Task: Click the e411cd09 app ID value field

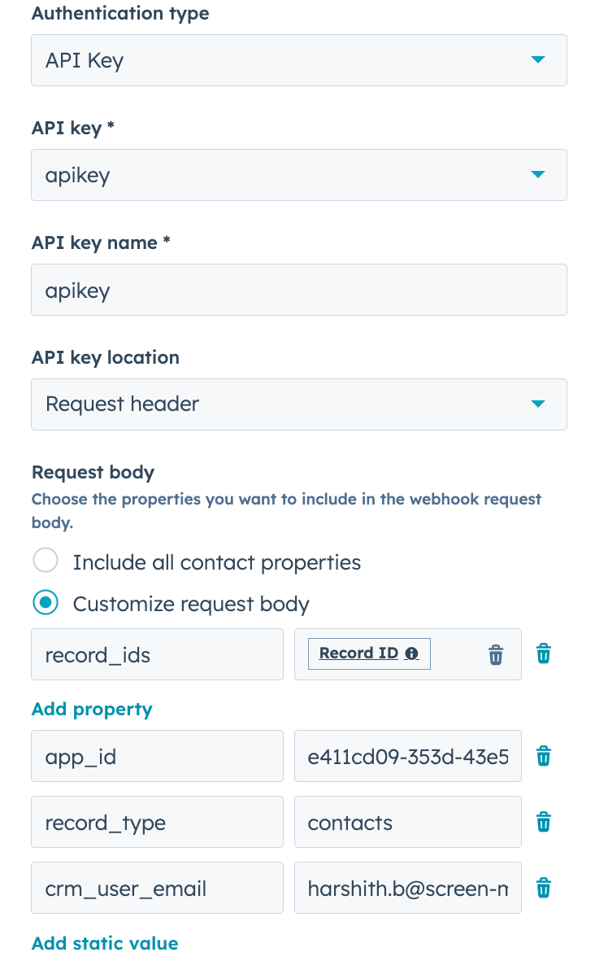Action: pyautogui.click(x=408, y=756)
